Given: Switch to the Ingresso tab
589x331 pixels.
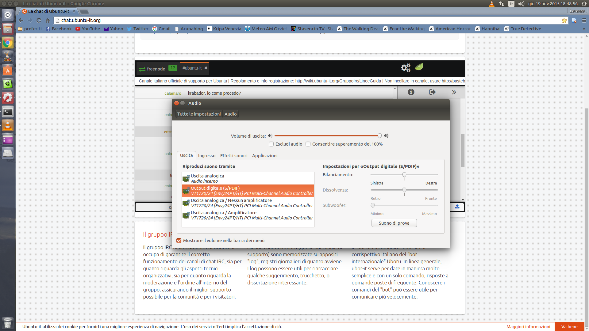Looking at the screenshot, I should click(206, 156).
